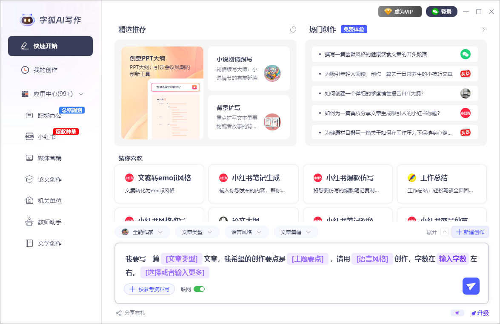Click 头条 icon on 工作压力 topic
The height and width of the screenshot is (324, 500).
point(466,133)
